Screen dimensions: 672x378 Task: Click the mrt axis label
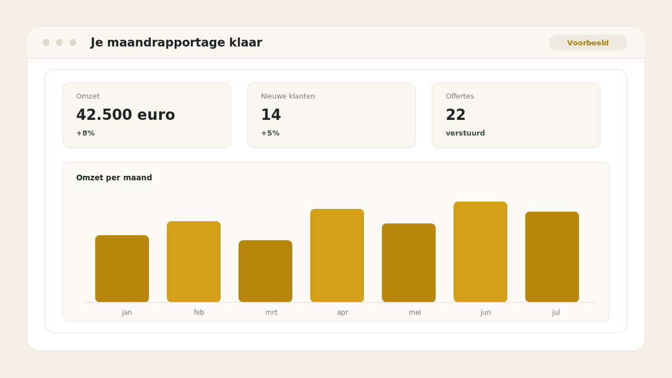pyautogui.click(x=271, y=312)
